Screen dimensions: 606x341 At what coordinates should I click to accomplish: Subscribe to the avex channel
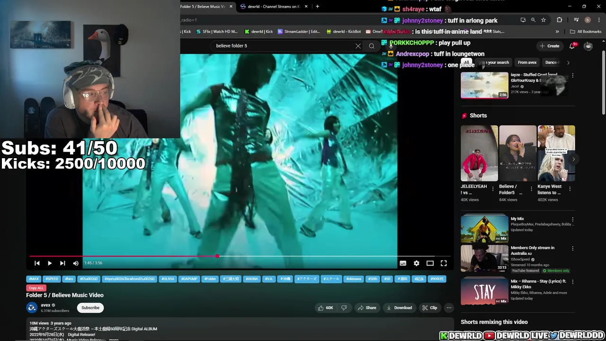click(x=90, y=308)
